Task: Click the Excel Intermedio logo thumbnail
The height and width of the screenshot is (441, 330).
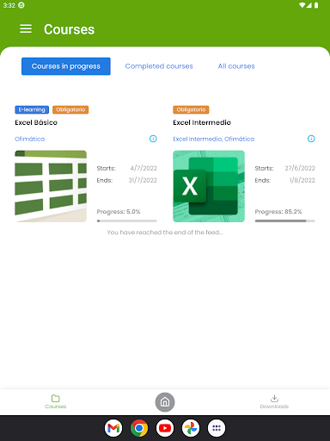Action: [x=209, y=186]
